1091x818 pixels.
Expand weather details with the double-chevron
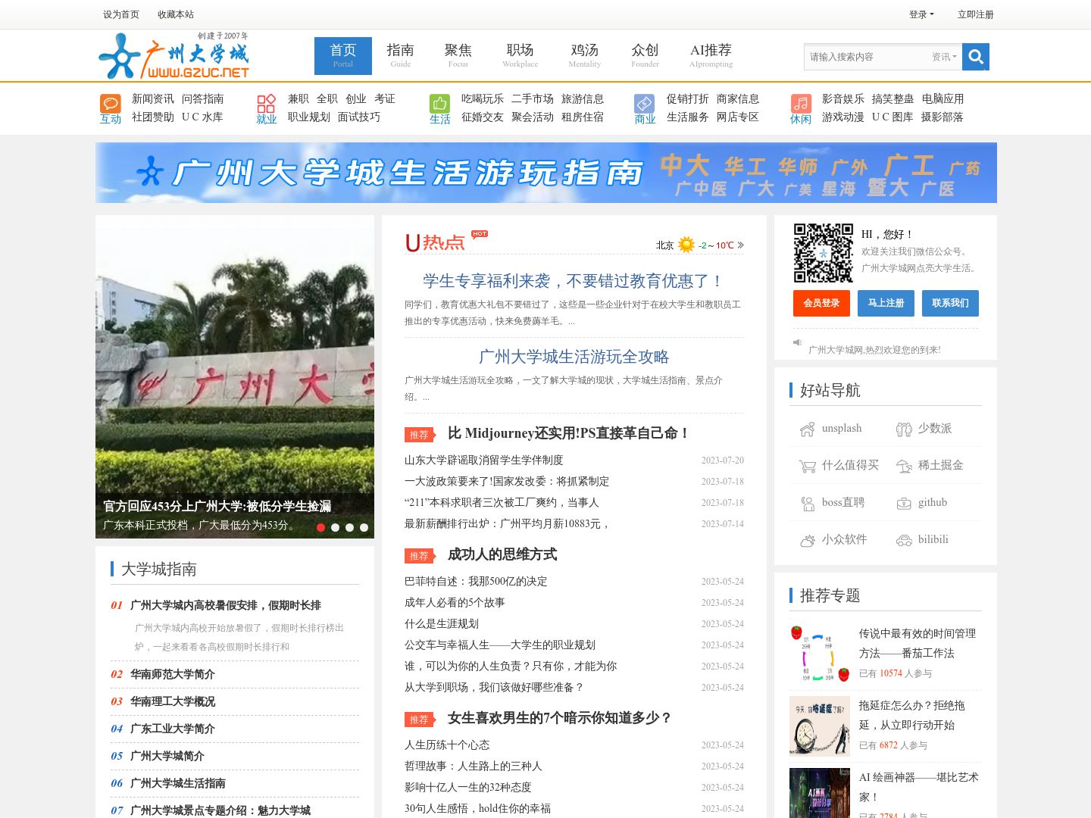click(740, 245)
